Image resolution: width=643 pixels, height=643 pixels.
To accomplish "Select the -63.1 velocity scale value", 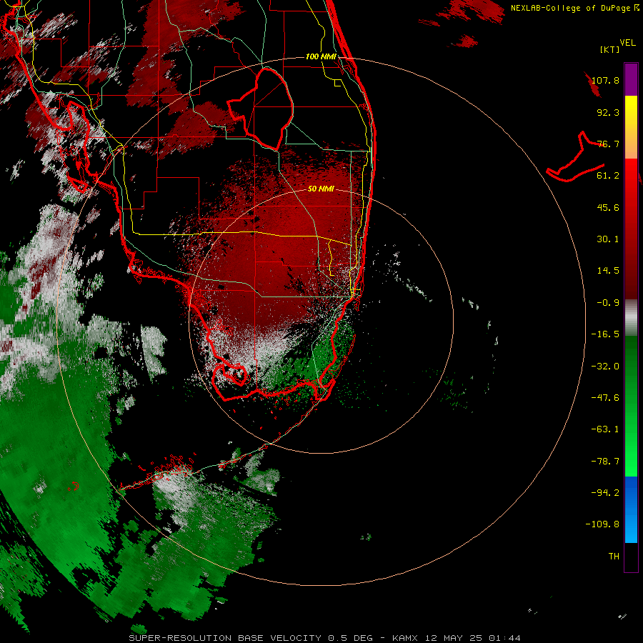I will [605, 429].
